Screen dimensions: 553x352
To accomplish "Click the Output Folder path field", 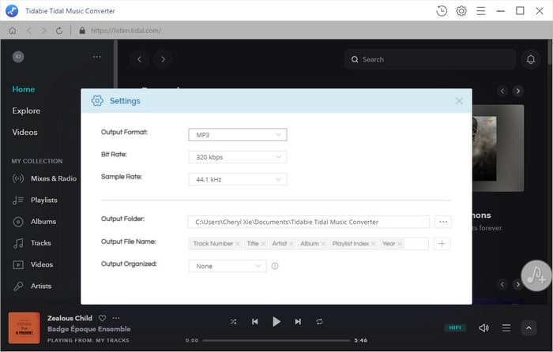I will click(x=309, y=222).
